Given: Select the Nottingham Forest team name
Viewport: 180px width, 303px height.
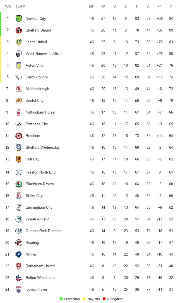Looking at the screenshot, I should [x=40, y=112].
